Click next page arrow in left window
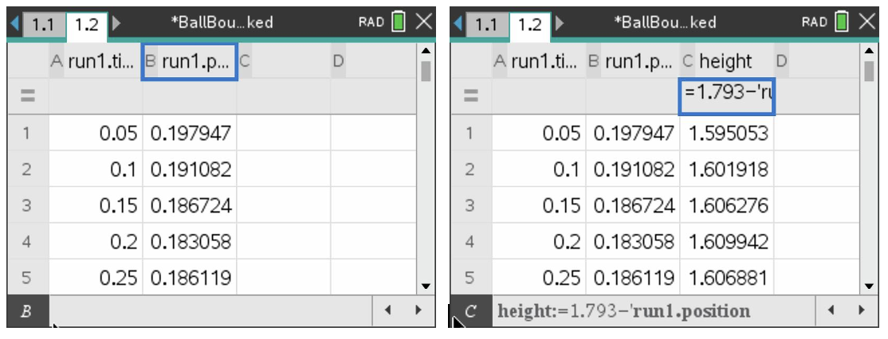 coord(116,23)
